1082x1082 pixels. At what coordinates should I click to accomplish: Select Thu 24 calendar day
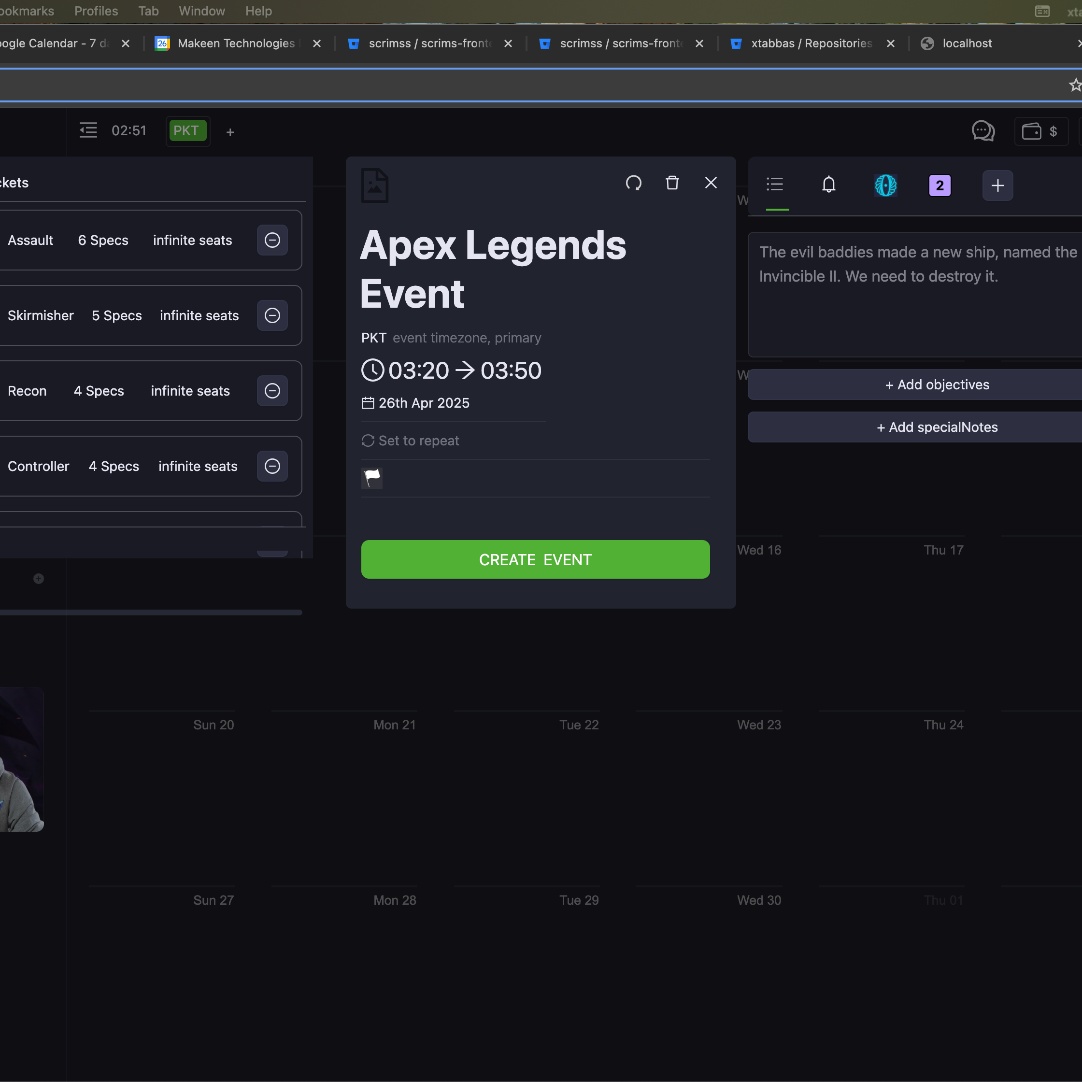(x=944, y=725)
